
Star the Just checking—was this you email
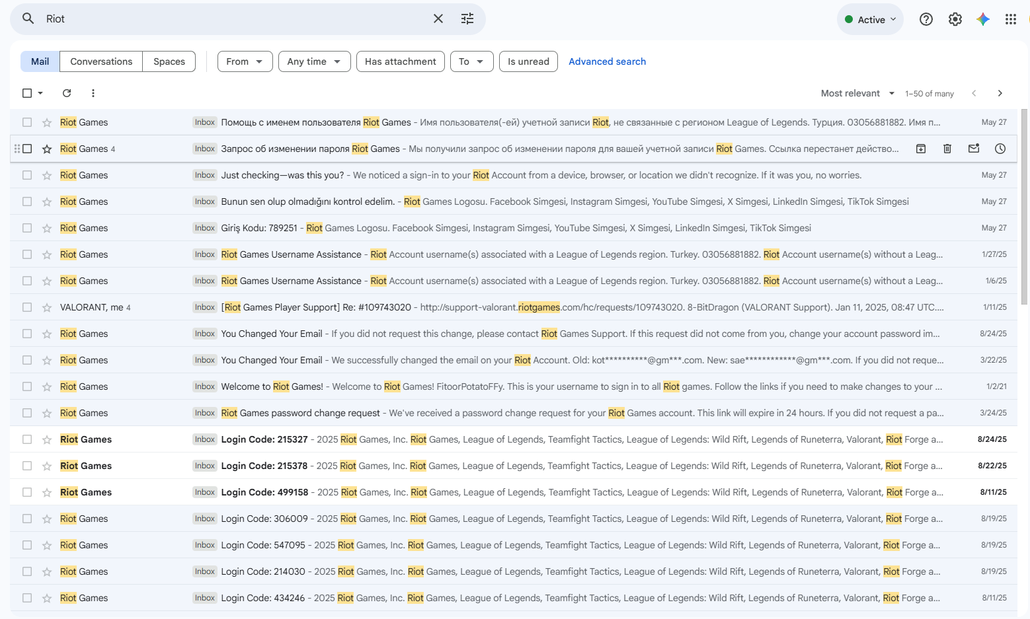pyautogui.click(x=47, y=175)
